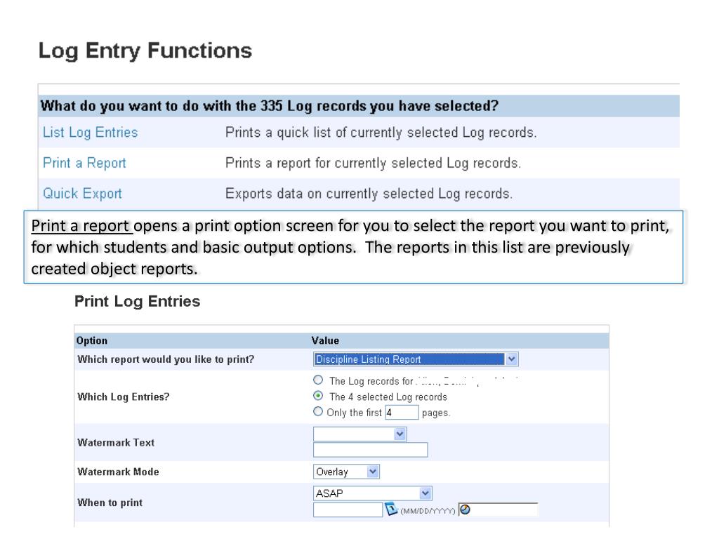Viewport: 719px width, 539px height.
Task: Click the Value column header
Action: pyautogui.click(x=324, y=340)
